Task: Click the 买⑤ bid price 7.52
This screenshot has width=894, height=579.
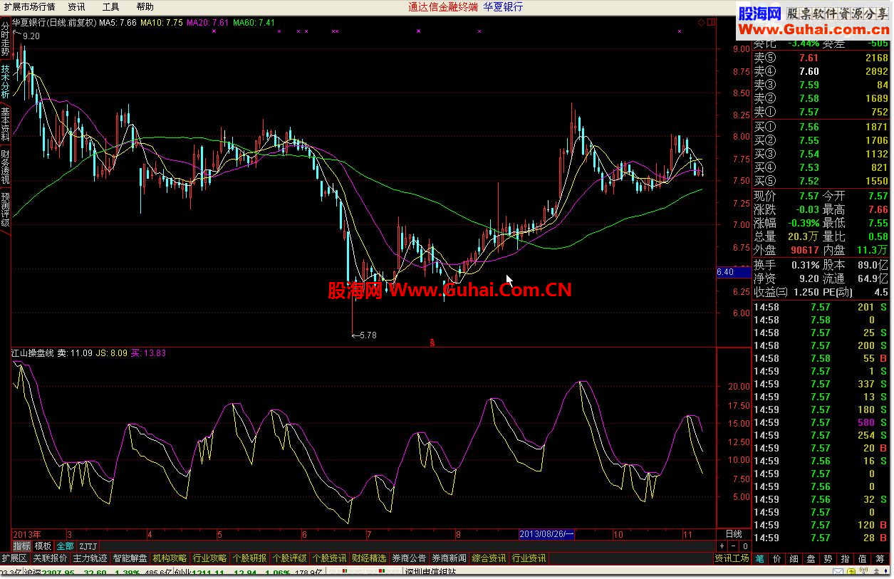Action: point(809,181)
